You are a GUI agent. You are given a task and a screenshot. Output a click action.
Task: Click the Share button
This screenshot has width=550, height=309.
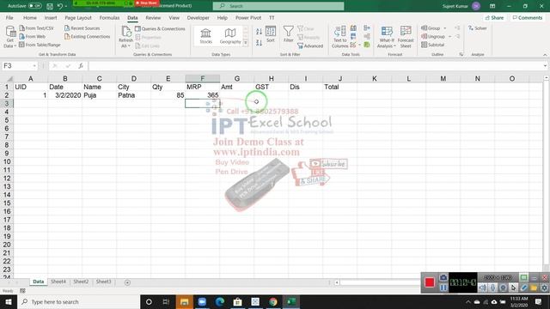click(494, 17)
